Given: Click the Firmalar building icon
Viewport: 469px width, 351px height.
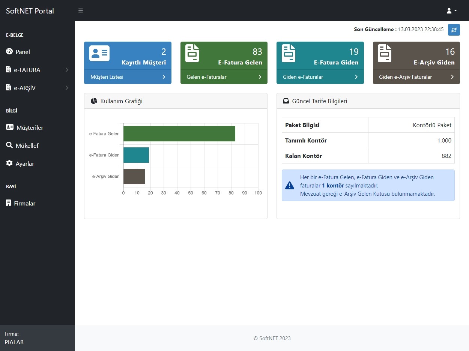Looking at the screenshot, I should tap(9, 203).
